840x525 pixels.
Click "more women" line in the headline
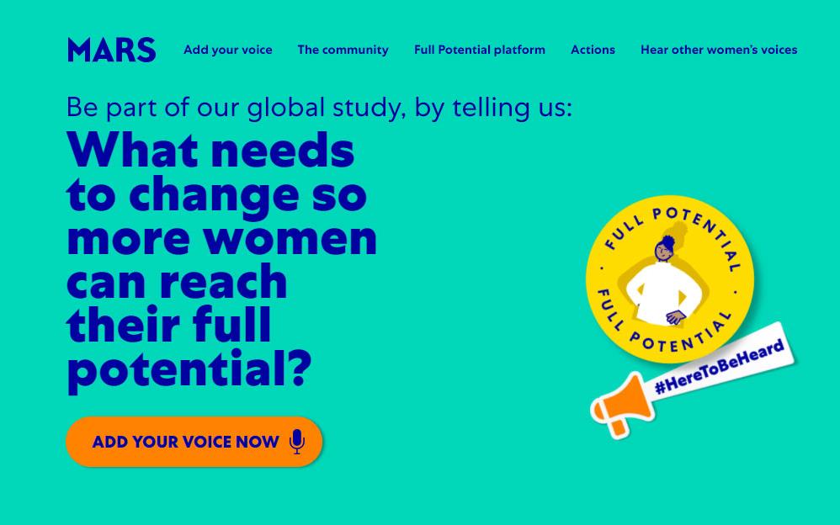[x=222, y=238]
